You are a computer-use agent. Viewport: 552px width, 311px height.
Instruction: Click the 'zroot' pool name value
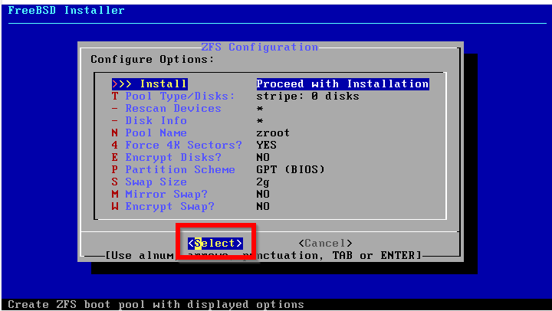pyautogui.click(x=273, y=133)
